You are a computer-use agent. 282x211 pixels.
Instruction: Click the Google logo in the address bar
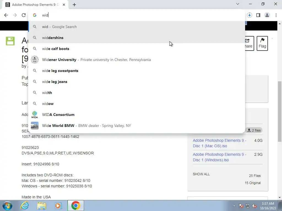pos(35,15)
